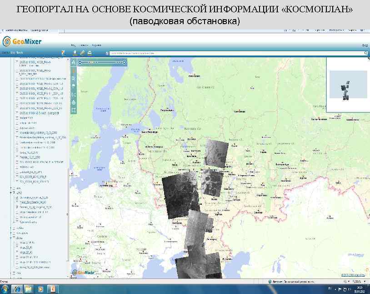Collapse the overview minimap with its corner arrow
The image size is (370, 294).
(x=368, y=60)
